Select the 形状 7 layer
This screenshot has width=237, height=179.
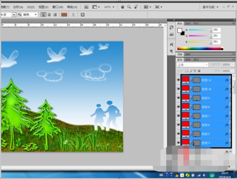[211, 116]
